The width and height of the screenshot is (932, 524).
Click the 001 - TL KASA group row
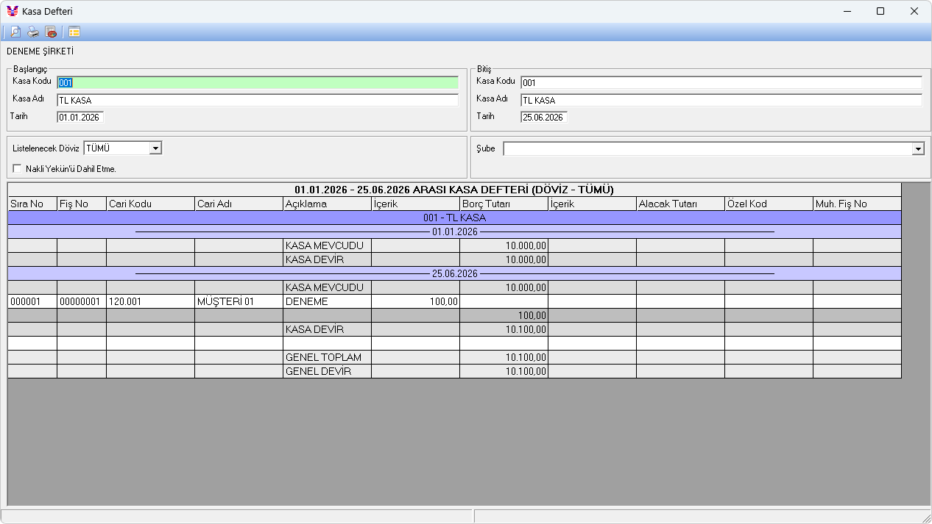(x=454, y=218)
